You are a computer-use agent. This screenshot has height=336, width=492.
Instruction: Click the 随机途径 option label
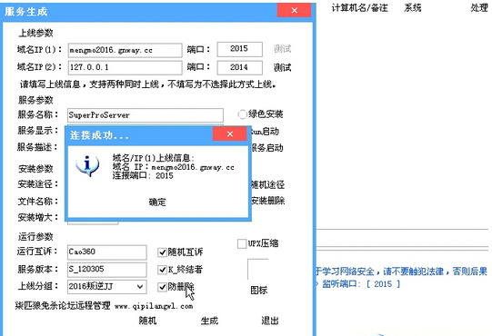coord(267,184)
